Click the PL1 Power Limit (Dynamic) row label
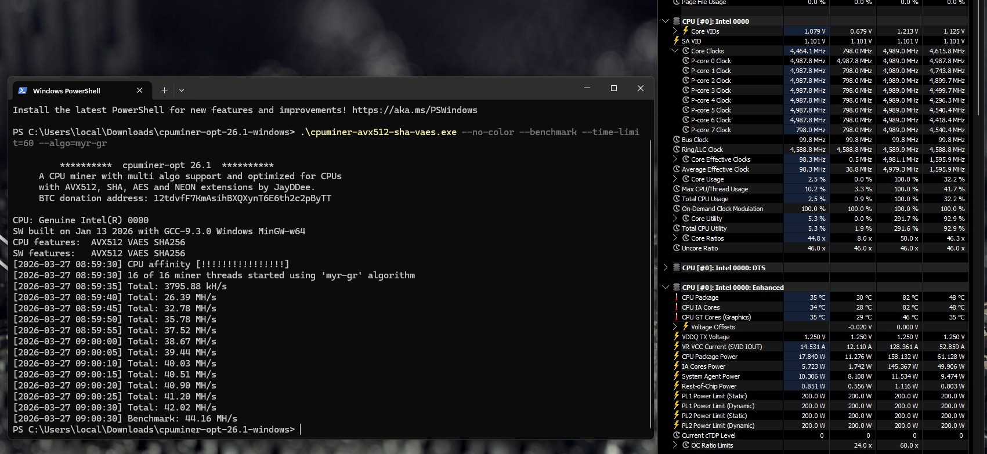Screen dimensions: 987x454 pos(718,406)
